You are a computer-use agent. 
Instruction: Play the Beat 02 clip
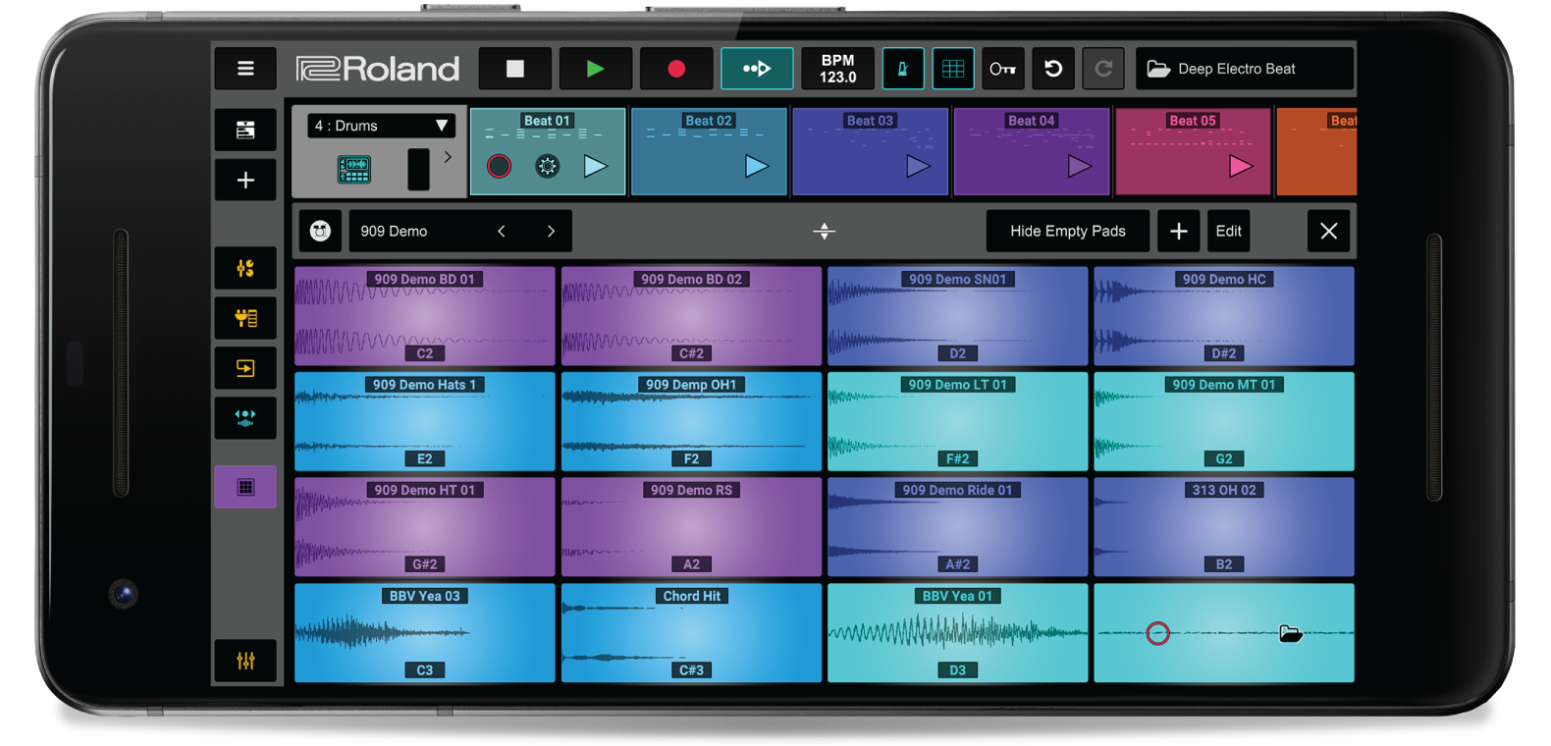point(756,166)
